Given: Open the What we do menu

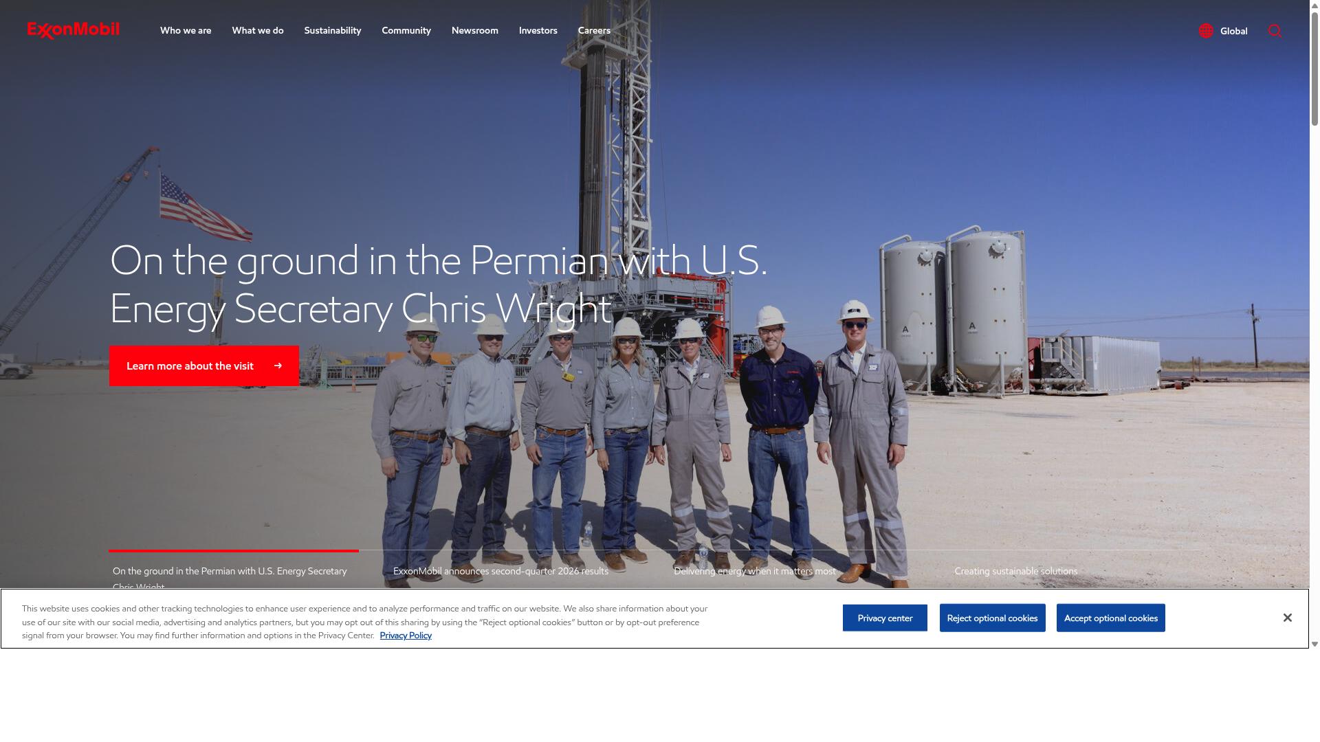Looking at the screenshot, I should (258, 30).
